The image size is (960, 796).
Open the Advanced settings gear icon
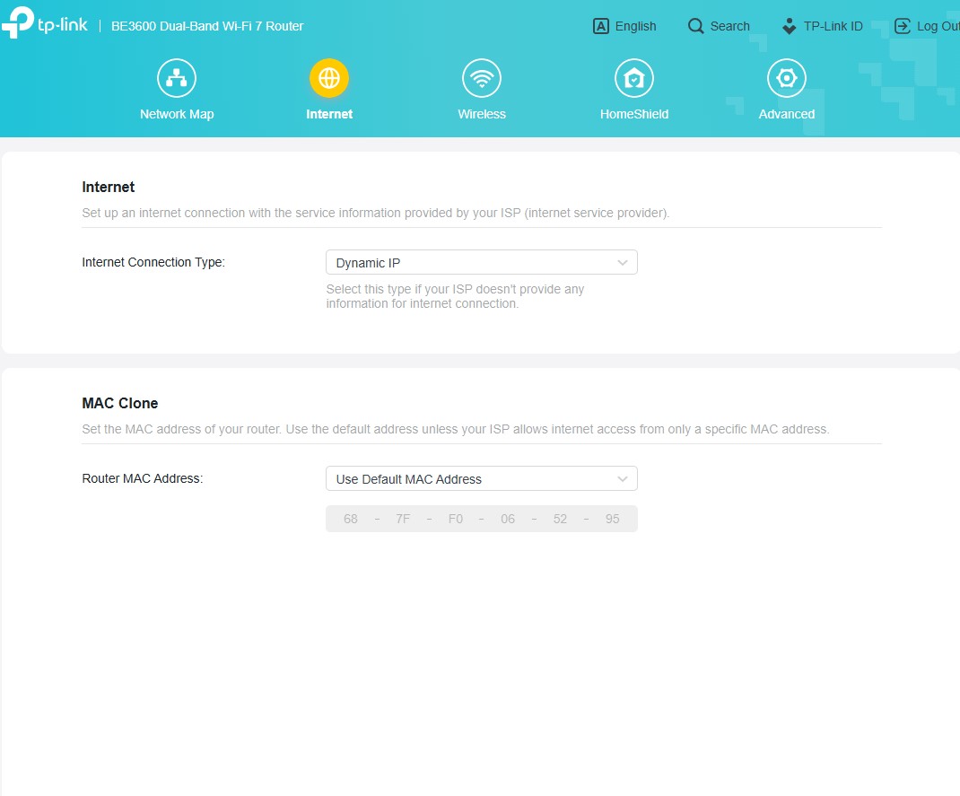point(787,79)
